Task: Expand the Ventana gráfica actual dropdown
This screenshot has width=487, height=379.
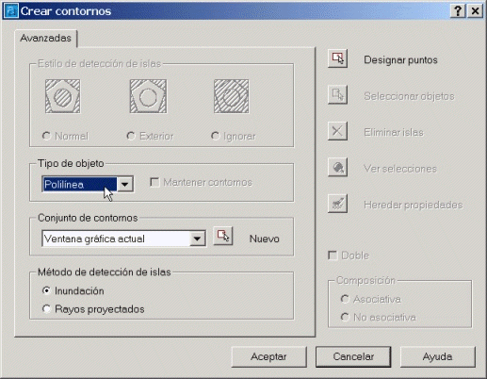Action: 198,239
